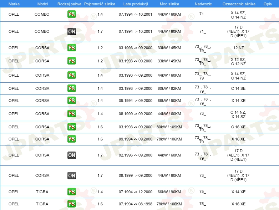The width and height of the screenshot is (279, 210).
Task: Select the Rodzaj paliwa column header
Action: [69, 4]
